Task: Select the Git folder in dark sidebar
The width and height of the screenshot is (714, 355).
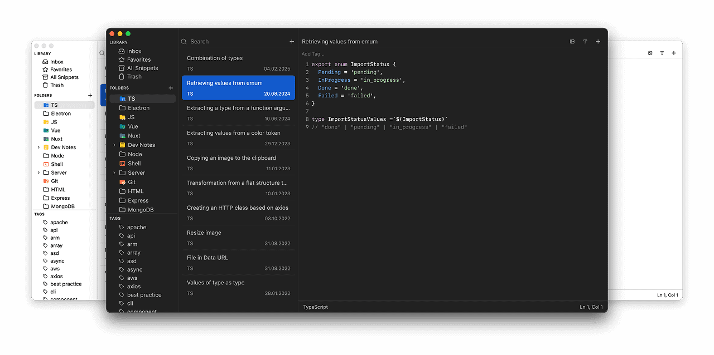Action: pyautogui.click(x=132, y=182)
